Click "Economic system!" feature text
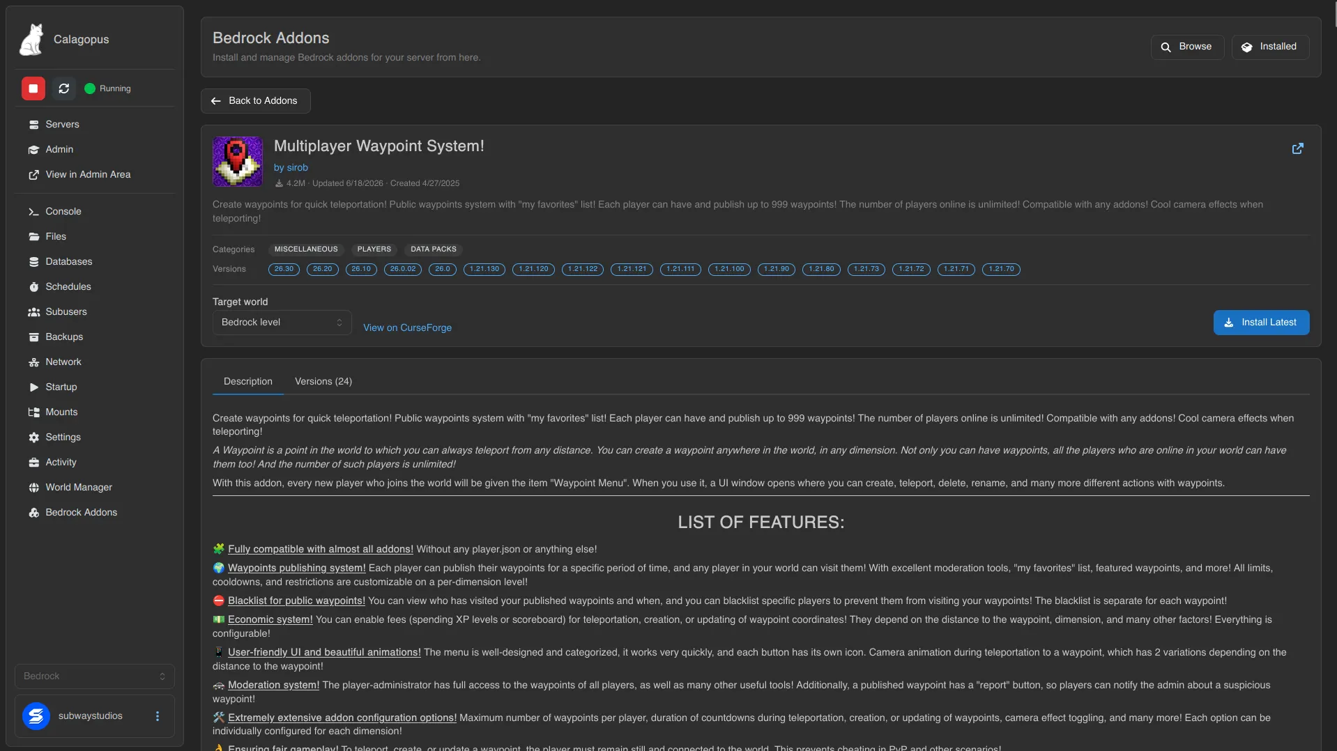 coord(270,620)
